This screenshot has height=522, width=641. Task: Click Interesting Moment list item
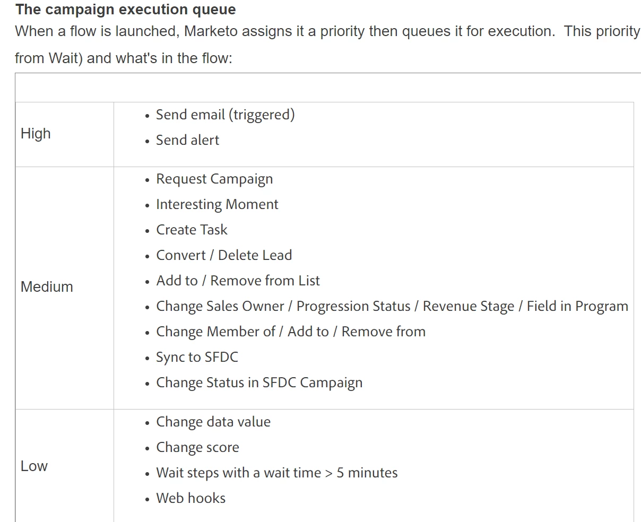point(217,204)
